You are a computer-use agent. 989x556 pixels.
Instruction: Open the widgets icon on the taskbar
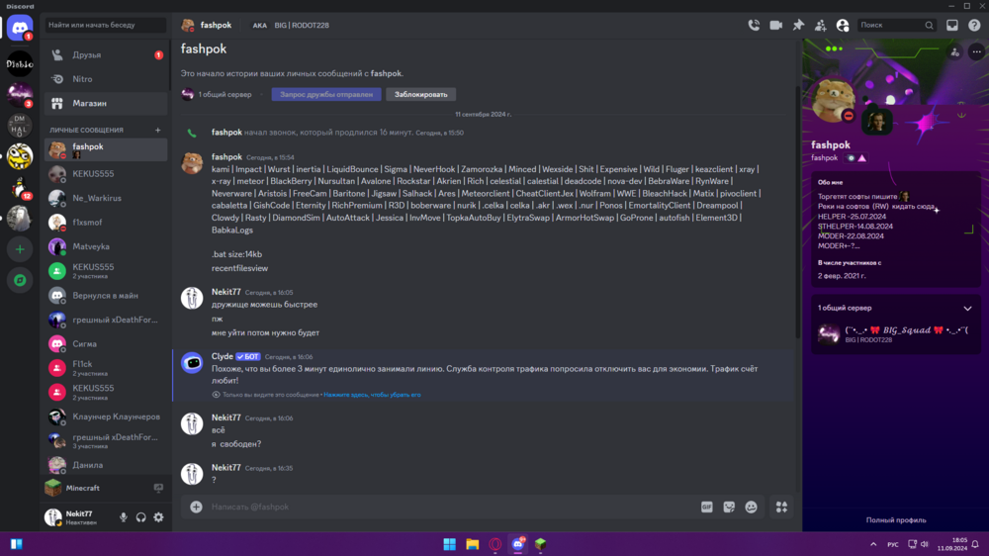point(17,544)
